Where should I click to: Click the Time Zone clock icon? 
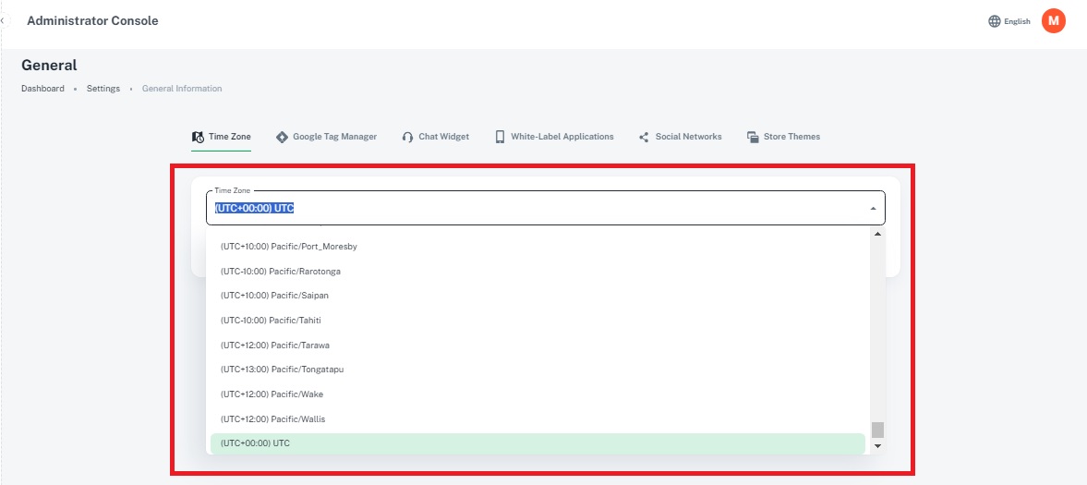198,137
